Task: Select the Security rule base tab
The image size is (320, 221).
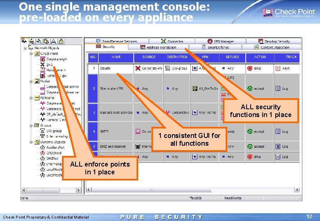Action: [x=106, y=47]
